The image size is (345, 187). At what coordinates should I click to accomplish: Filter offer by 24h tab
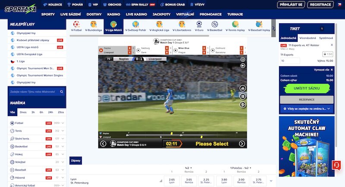coord(50,112)
